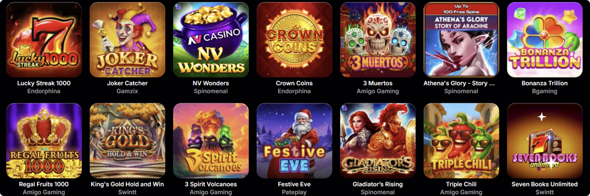Open the Gladiator's Rising game thumbnail

click(378, 141)
